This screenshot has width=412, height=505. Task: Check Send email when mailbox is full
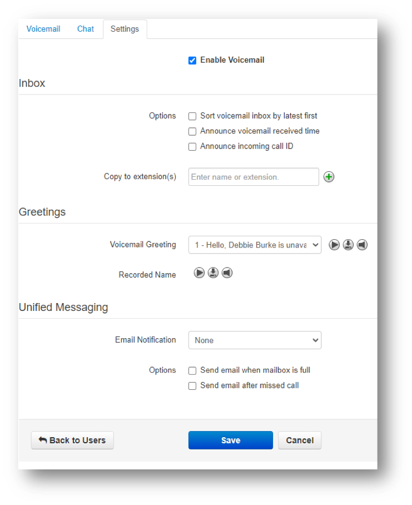click(x=192, y=371)
